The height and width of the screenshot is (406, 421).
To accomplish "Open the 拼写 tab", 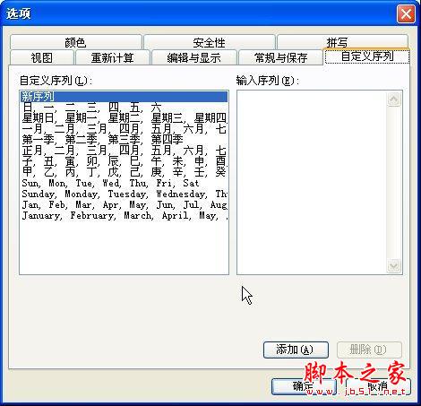I will click(342, 42).
